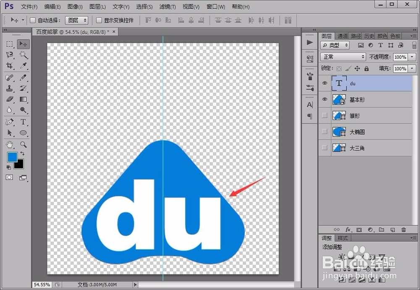Toggle lock all for layer

click(366, 69)
